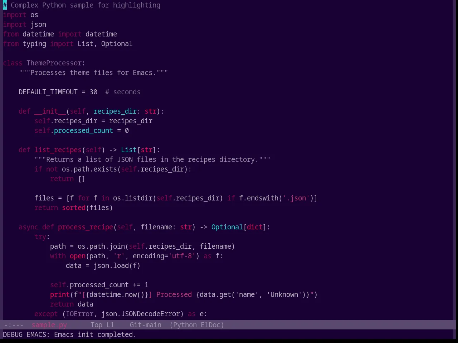Click 'os.listdir' in the files comprehension
The width and height of the screenshot is (458, 343).
[x=133, y=198]
